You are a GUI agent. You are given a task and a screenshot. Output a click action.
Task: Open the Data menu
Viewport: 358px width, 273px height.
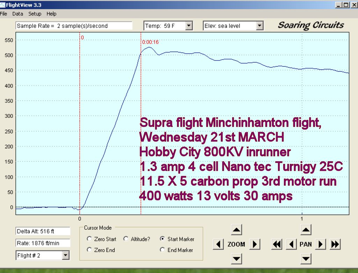[x=17, y=14]
